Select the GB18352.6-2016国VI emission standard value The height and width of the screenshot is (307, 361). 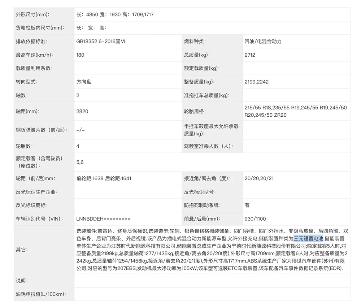tap(101, 42)
